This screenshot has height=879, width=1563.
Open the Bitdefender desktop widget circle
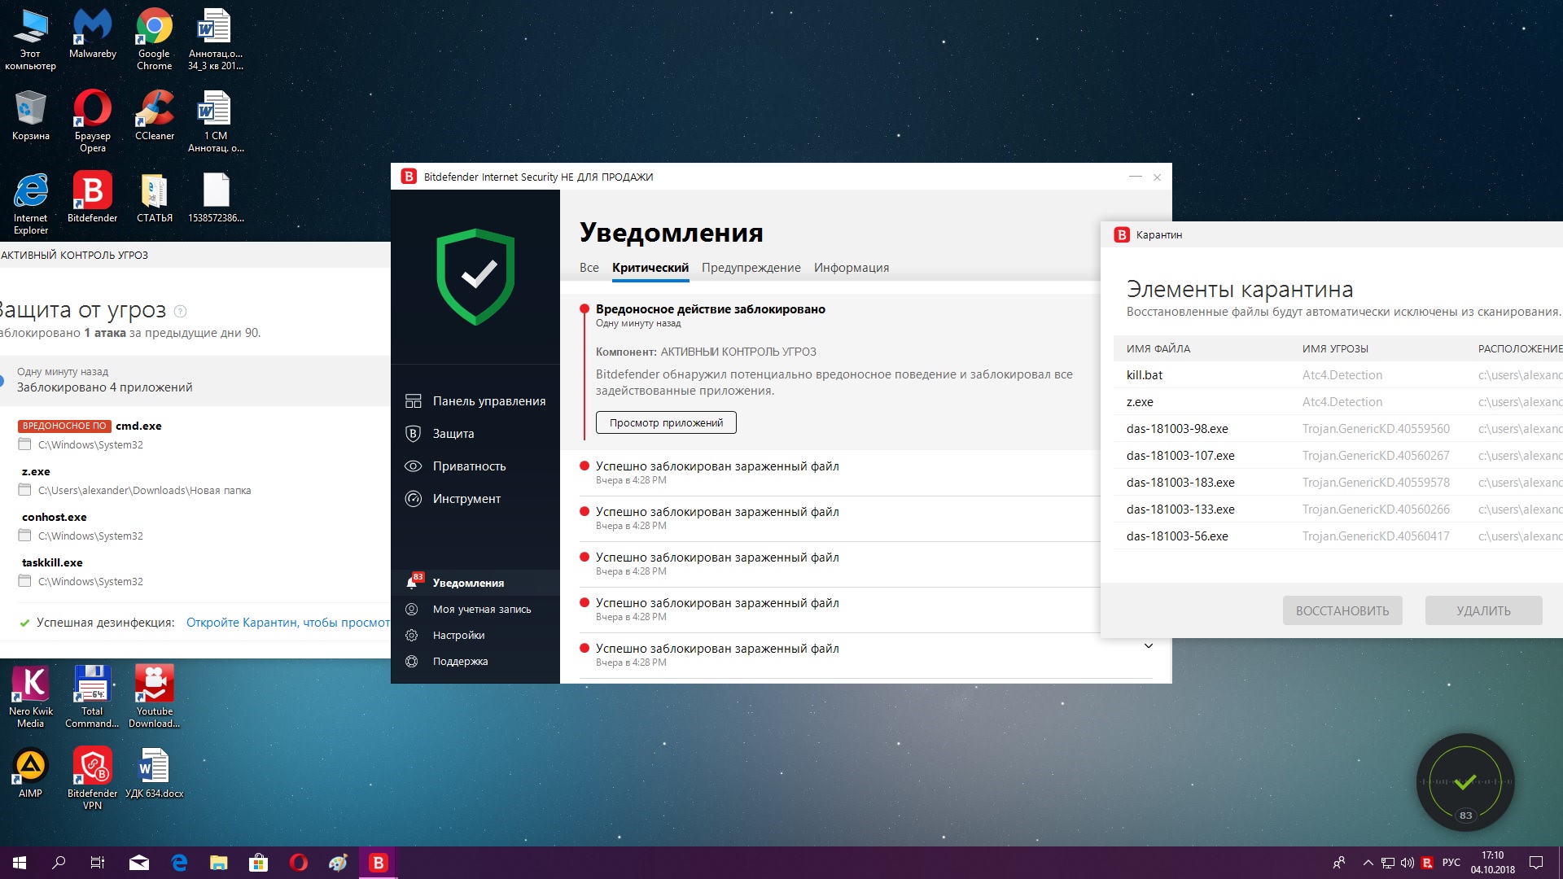tap(1464, 783)
